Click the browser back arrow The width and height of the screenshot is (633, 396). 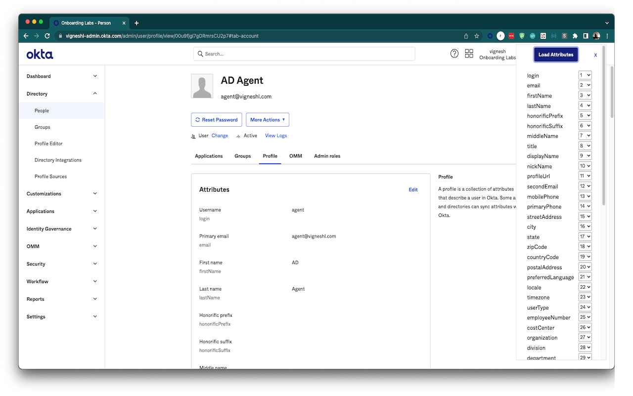click(x=26, y=36)
